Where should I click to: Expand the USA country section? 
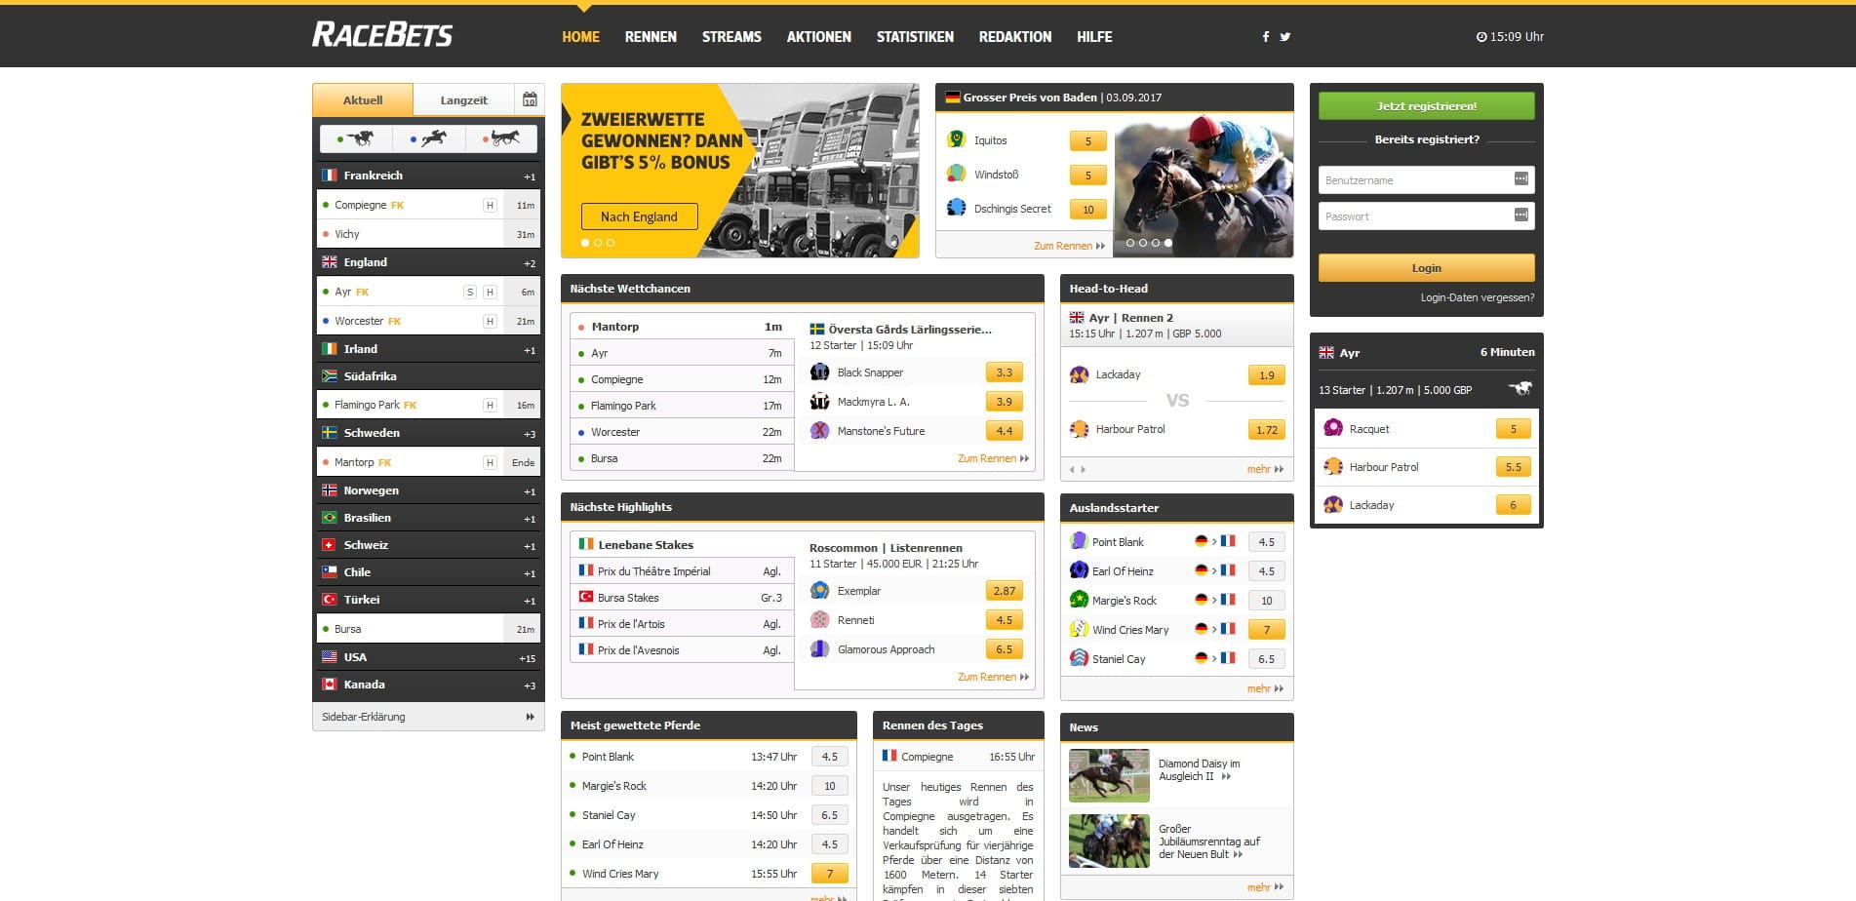(428, 657)
